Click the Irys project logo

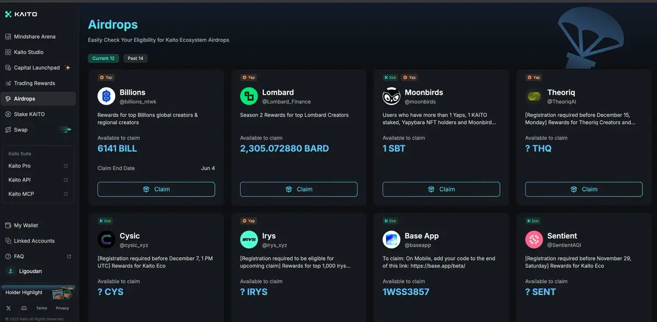tap(249, 240)
